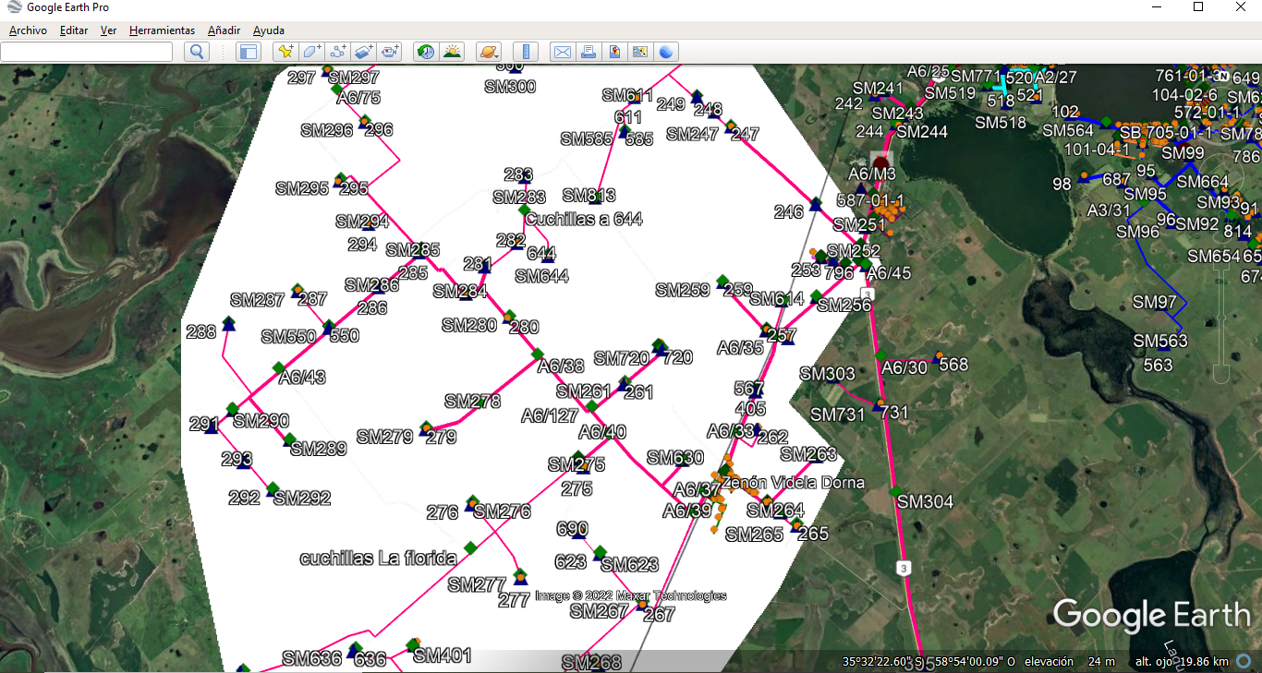Click the SM259 placemark label
Viewport: 1262px width, 673px height.
coord(683,290)
